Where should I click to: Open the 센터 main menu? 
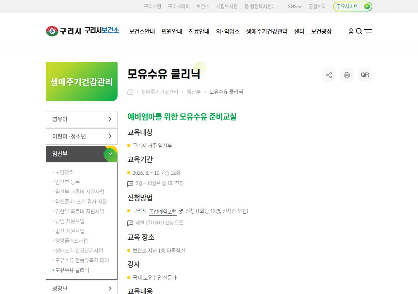click(299, 31)
